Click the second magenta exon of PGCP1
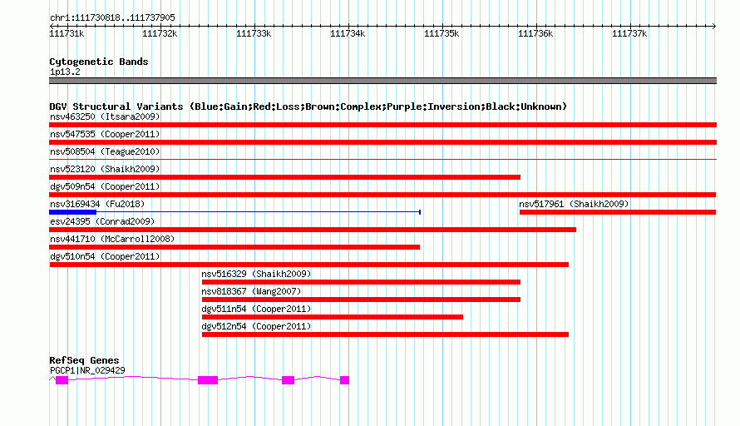The image size is (740, 426). pyautogui.click(x=208, y=380)
